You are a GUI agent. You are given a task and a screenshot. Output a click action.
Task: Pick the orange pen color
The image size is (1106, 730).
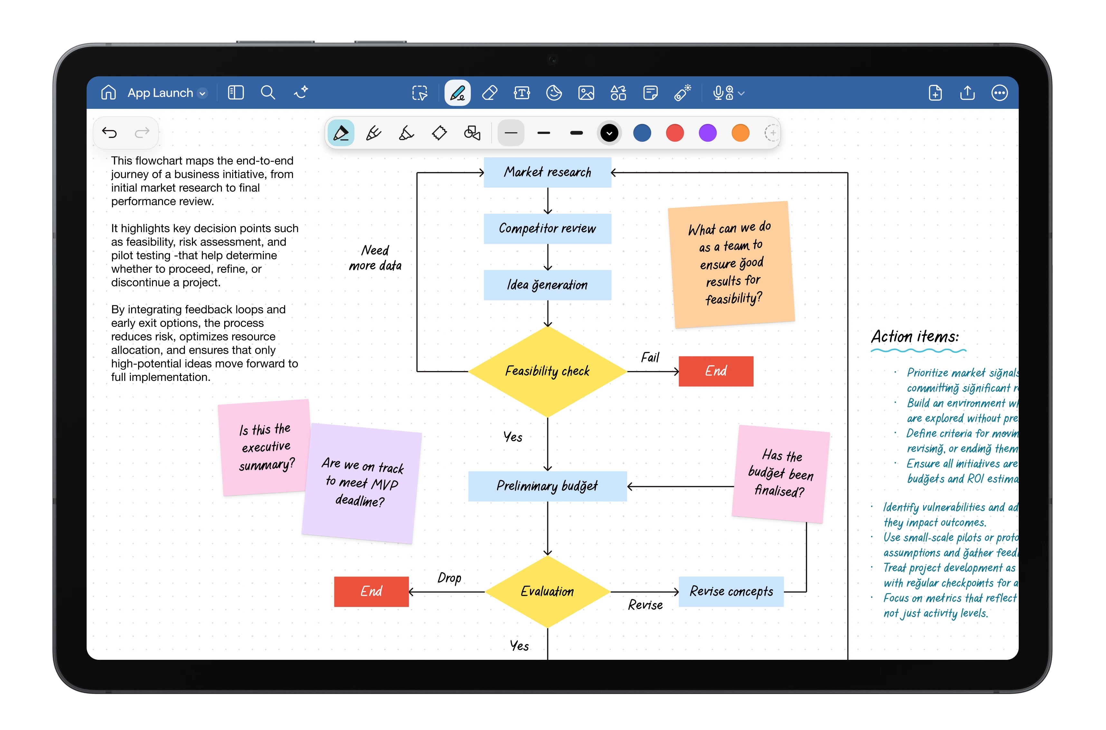click(x=740, y=133)
